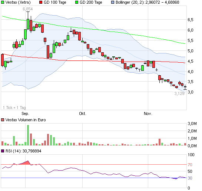Click the purple RSI (14) legend swatch

3,151
